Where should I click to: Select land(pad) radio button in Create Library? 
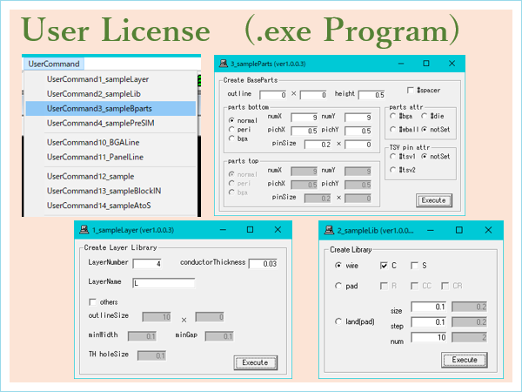tap(338, 321)
